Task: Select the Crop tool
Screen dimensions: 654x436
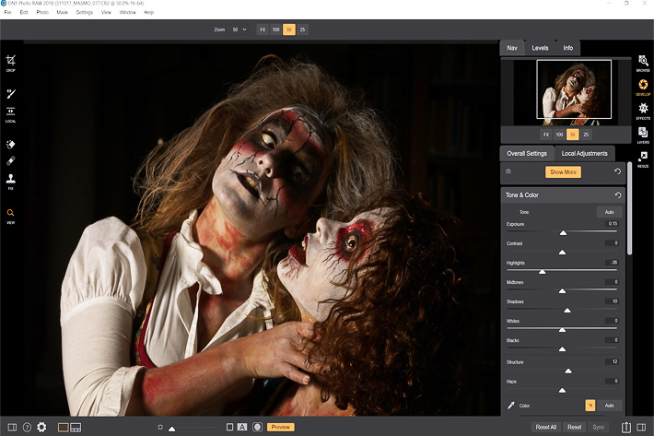Action: (10, 63)
